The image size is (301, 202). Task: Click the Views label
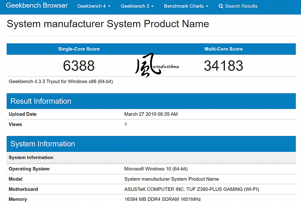click(x=15, y=124)
